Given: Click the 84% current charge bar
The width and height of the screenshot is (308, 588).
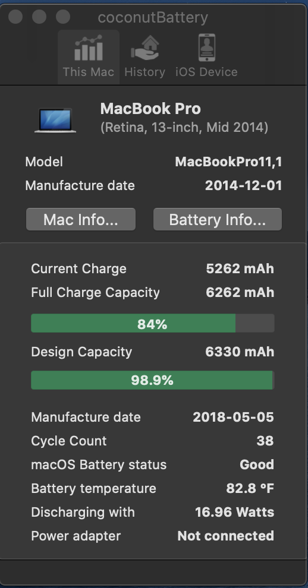Looking at the screenshot, I should pyautogui.click(x=152, y=323).
